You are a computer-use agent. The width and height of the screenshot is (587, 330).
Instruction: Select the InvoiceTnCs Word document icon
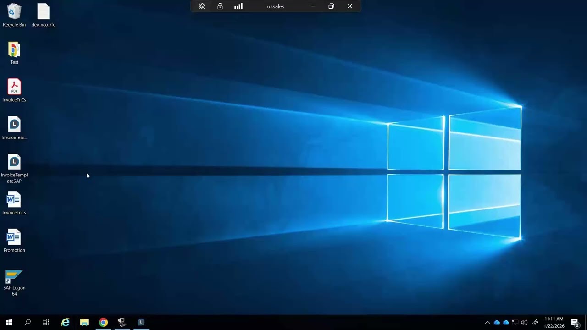(14, 203)
